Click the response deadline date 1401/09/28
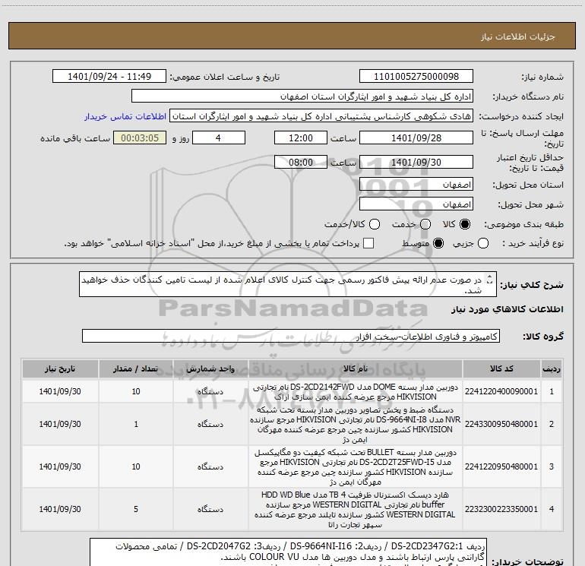This screenshot has width=585, height=566. (416, 138)
